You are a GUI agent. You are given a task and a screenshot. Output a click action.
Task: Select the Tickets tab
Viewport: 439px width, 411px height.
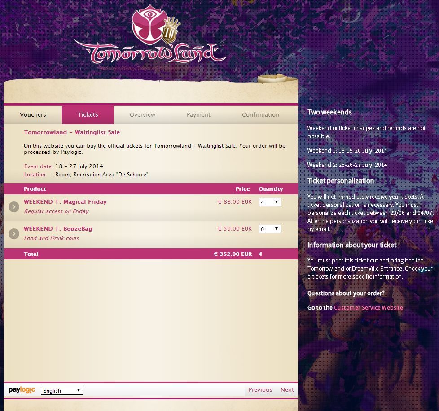tap(88, 115)
